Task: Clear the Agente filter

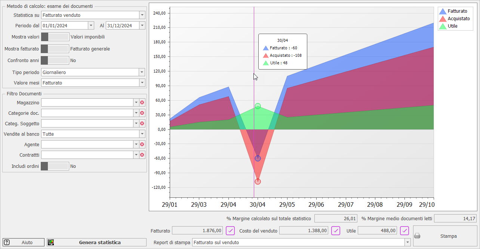Action: [x=142, y=144]
